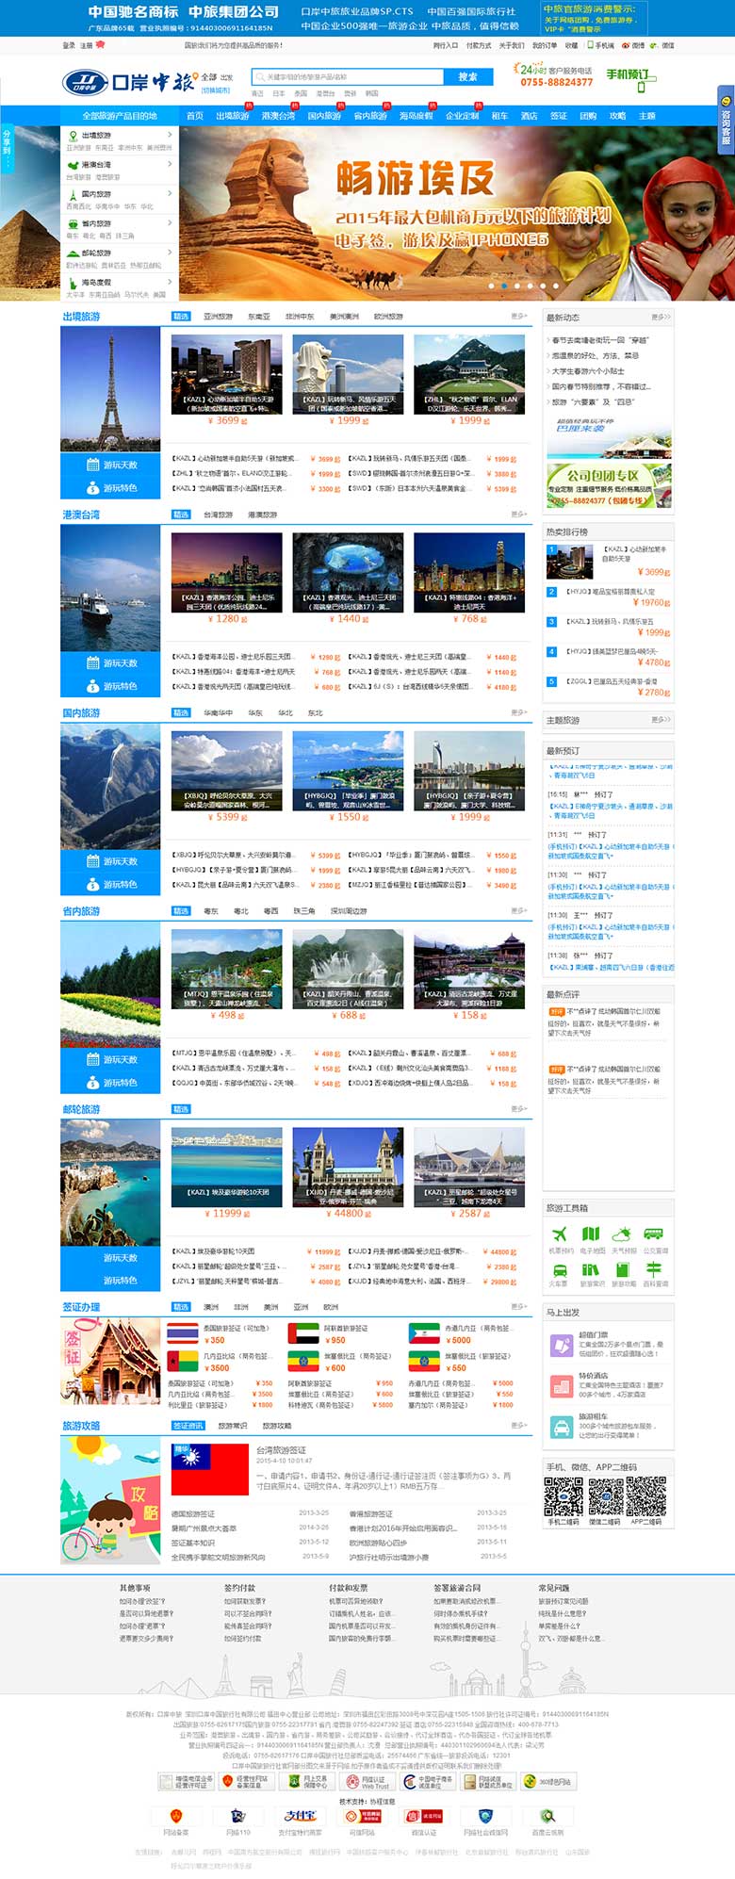Viewport: 735px width, 1879px height.
Task: Open the purple 超值门票 ticket icon
Action: click(562, 1346)
